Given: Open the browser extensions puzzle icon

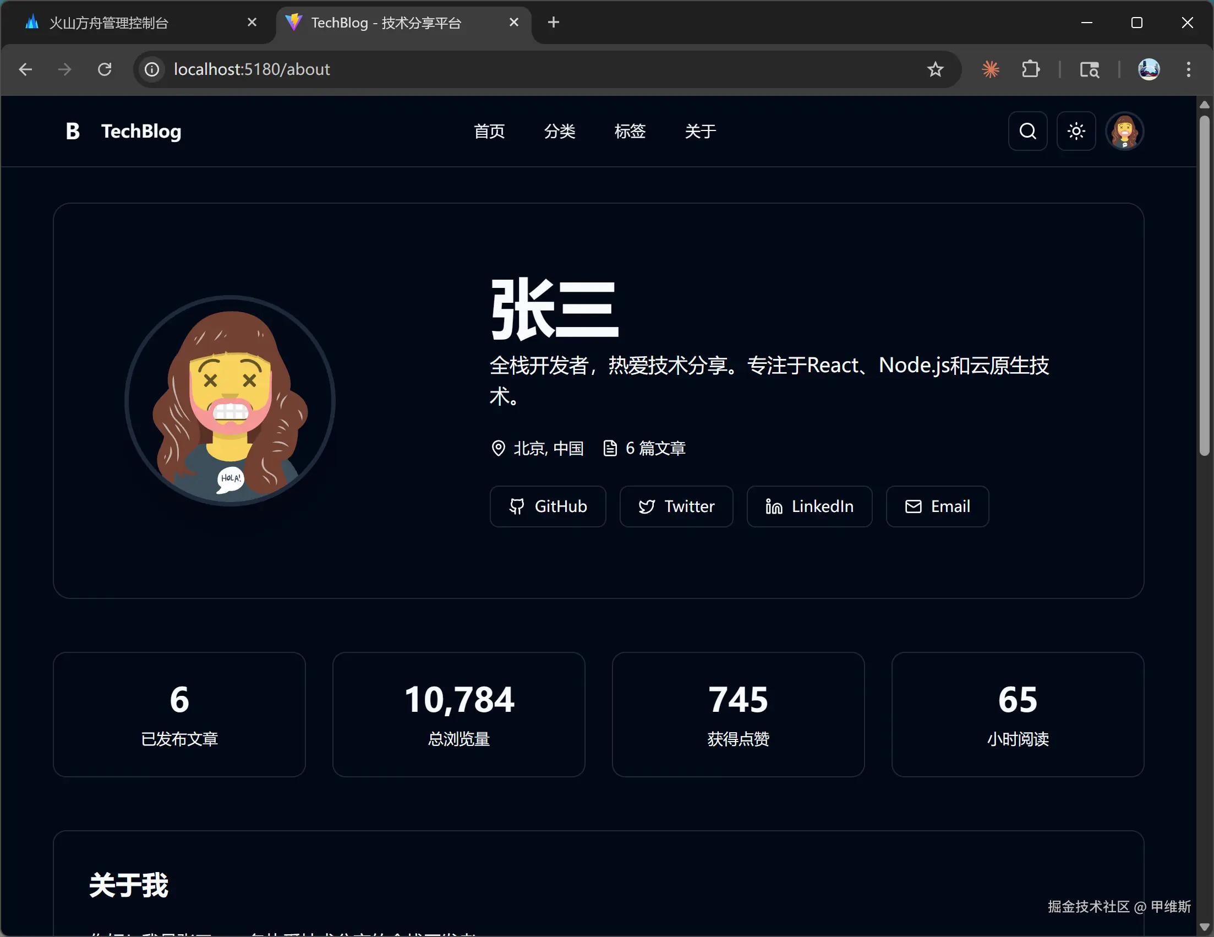Looking at the screenshot, I should click(x=1030, y=69).
